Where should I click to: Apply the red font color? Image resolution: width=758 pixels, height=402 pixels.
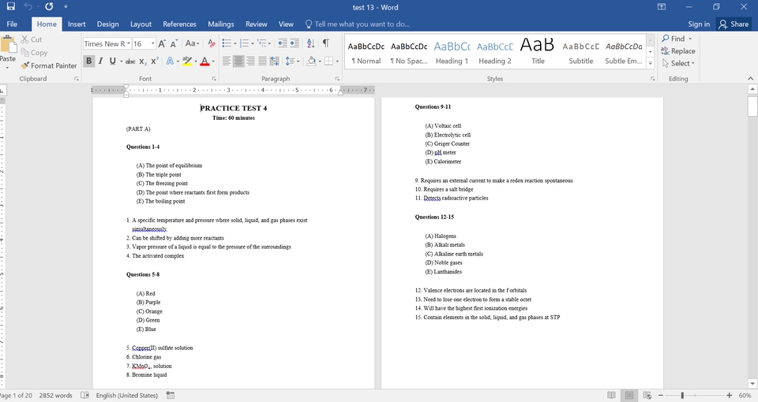(x=205, y=61)
